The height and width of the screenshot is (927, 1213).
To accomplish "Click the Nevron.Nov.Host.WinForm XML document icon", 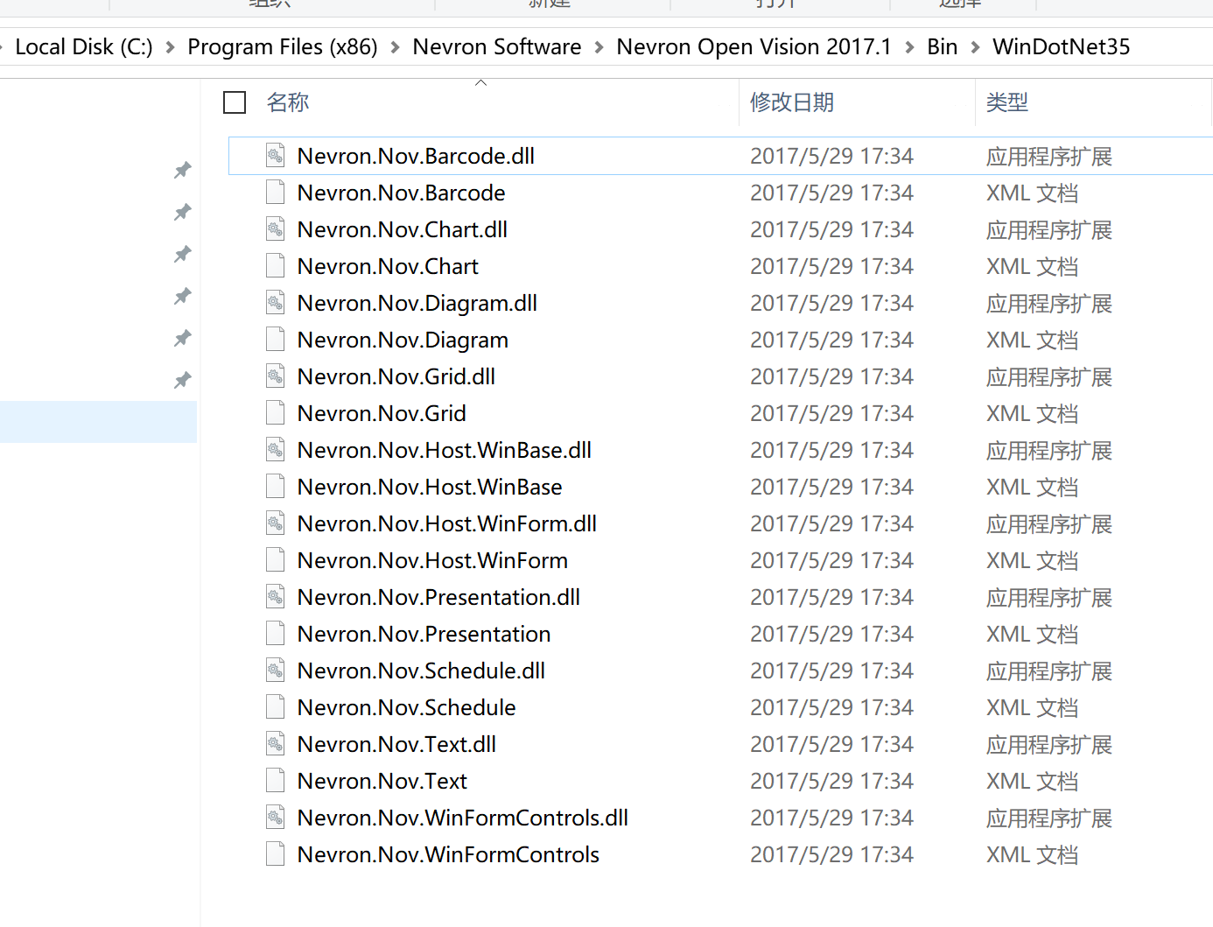I will point(275,560).
